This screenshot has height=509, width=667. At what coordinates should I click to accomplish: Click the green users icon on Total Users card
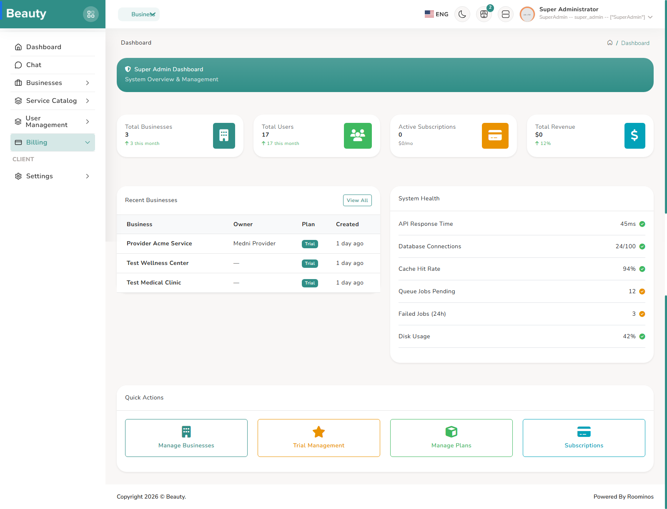357,135
